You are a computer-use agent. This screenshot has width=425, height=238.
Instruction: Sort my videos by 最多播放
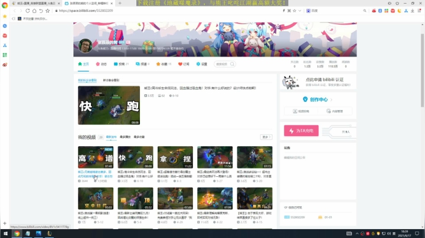pyautogui.click(x=125, y=137)
